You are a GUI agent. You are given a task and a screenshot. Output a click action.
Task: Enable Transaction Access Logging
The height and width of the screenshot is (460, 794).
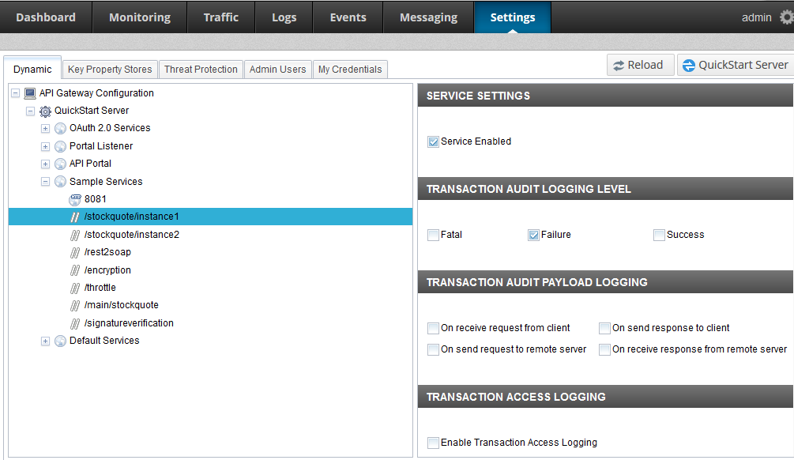coord(433,443)
